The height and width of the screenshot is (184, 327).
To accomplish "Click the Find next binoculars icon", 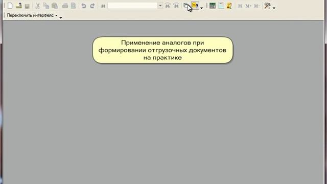I will pyautogui.click(x=176, y=6).
